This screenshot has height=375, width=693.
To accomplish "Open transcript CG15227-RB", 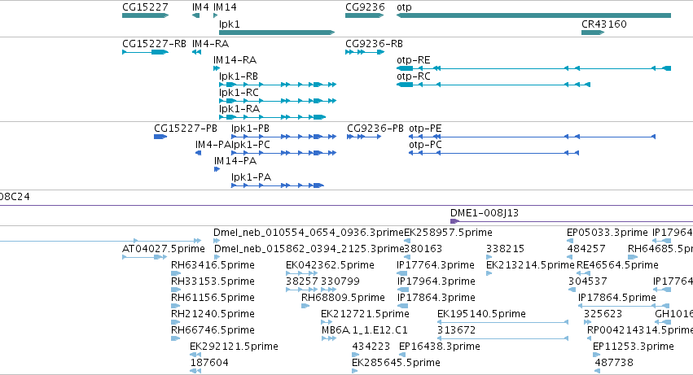I will [154, 44].
